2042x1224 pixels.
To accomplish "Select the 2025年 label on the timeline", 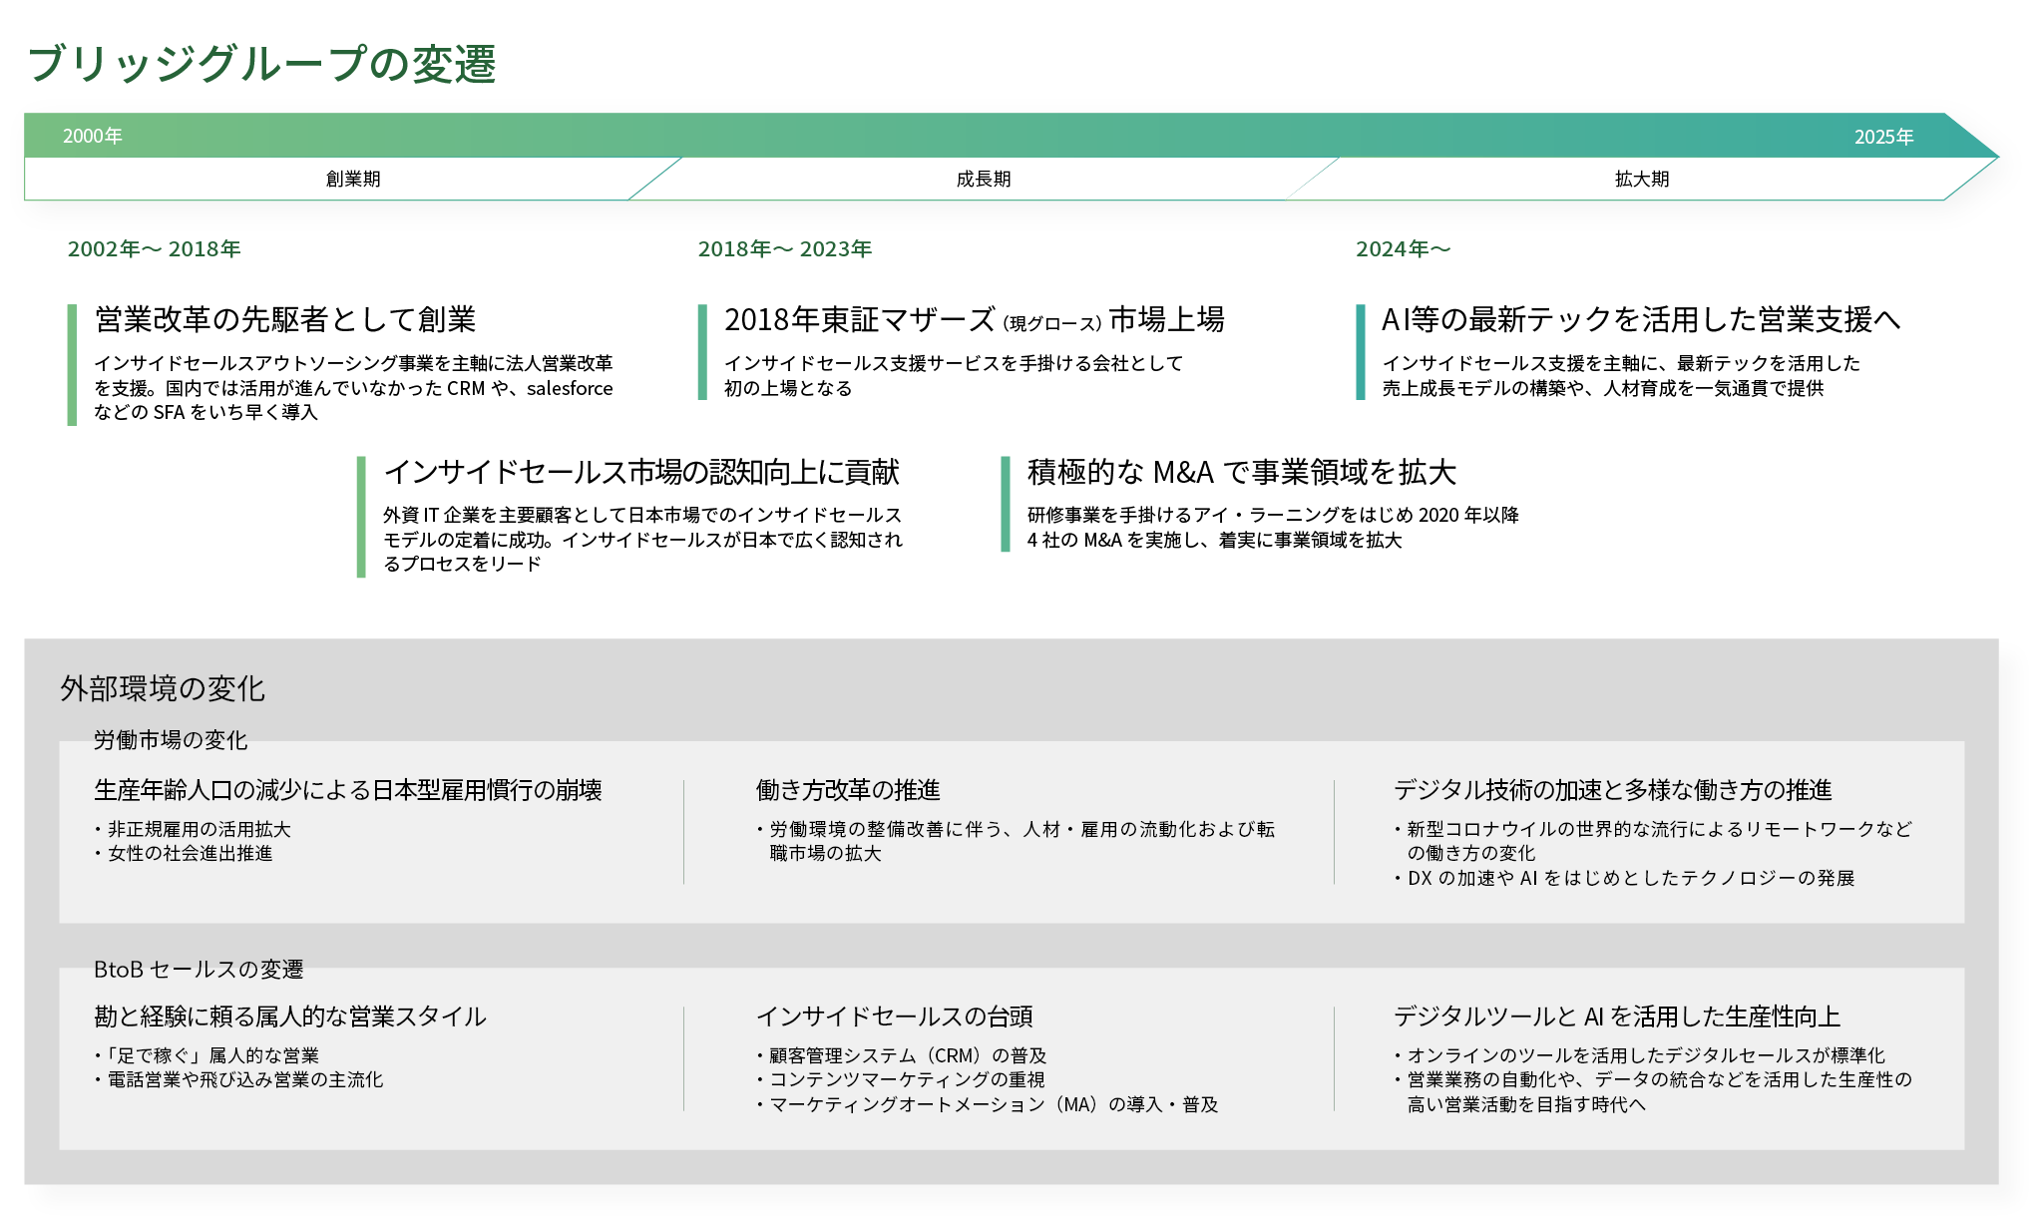I will pos(1885,137).
